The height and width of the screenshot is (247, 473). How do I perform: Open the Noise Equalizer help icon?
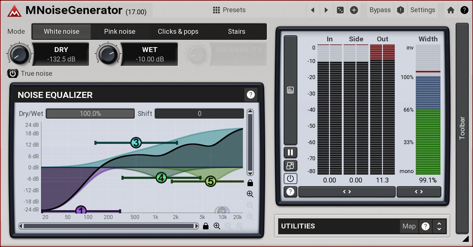251,95
